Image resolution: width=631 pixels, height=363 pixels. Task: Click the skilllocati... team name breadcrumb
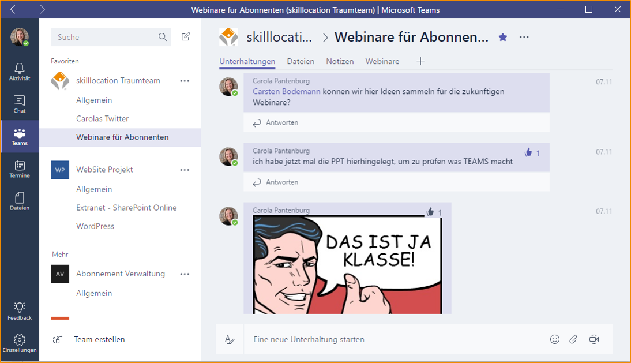279,37
